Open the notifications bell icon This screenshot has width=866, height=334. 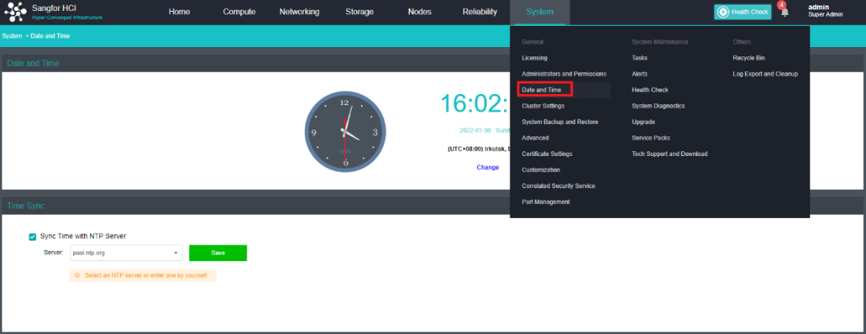click(x=784, y=12)
